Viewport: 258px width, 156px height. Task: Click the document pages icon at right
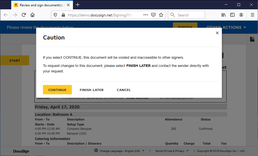(252, 39)
